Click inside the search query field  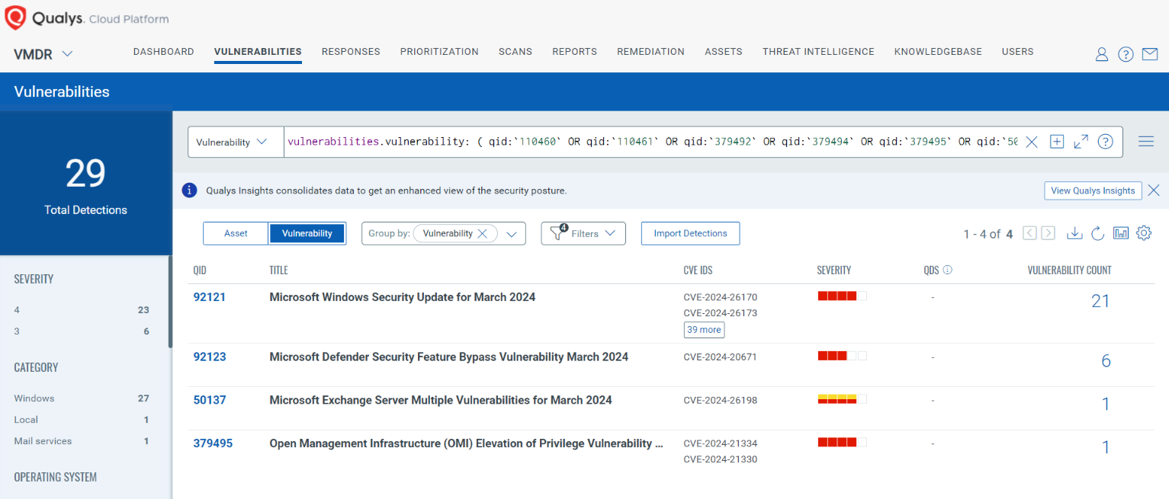point(652,142)
